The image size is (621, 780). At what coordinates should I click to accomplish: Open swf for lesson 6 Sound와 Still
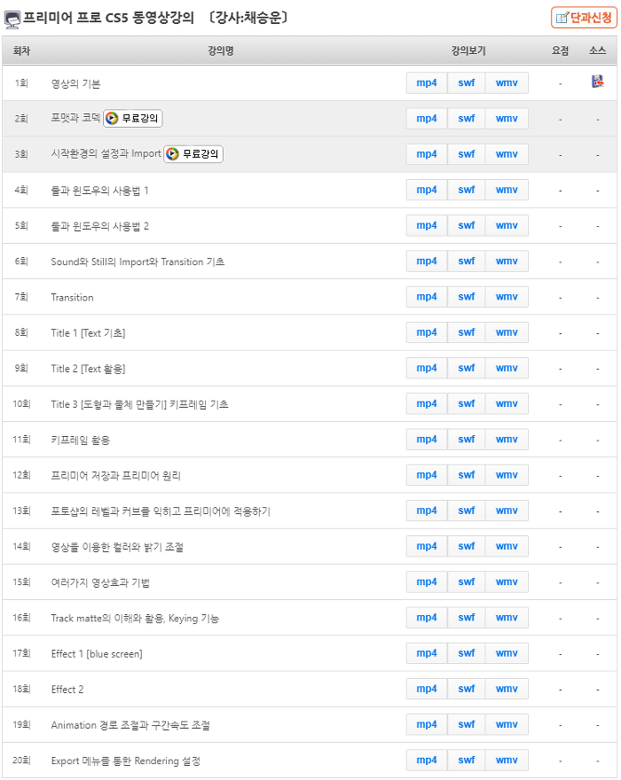tap(466, 261)
